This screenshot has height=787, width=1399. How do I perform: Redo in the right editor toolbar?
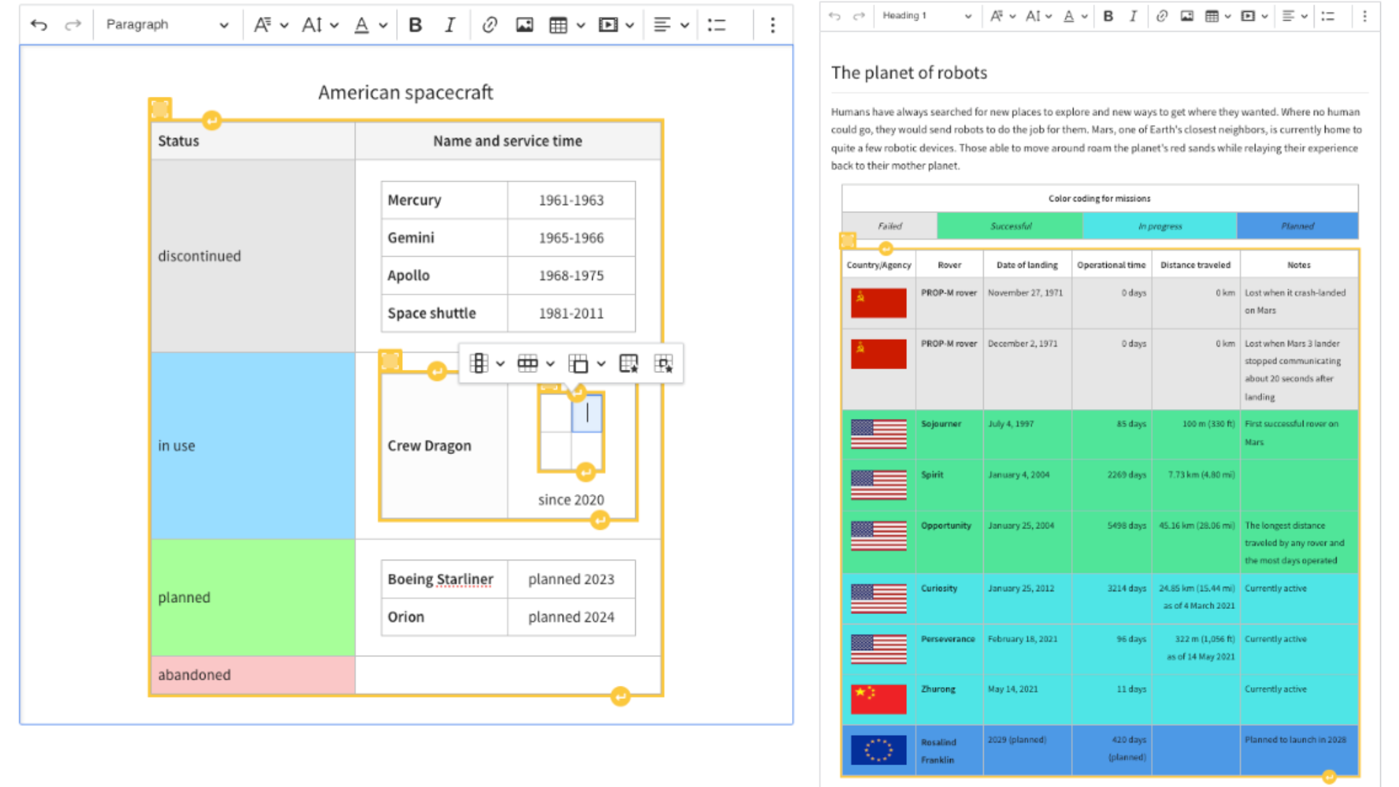(859, 16)
